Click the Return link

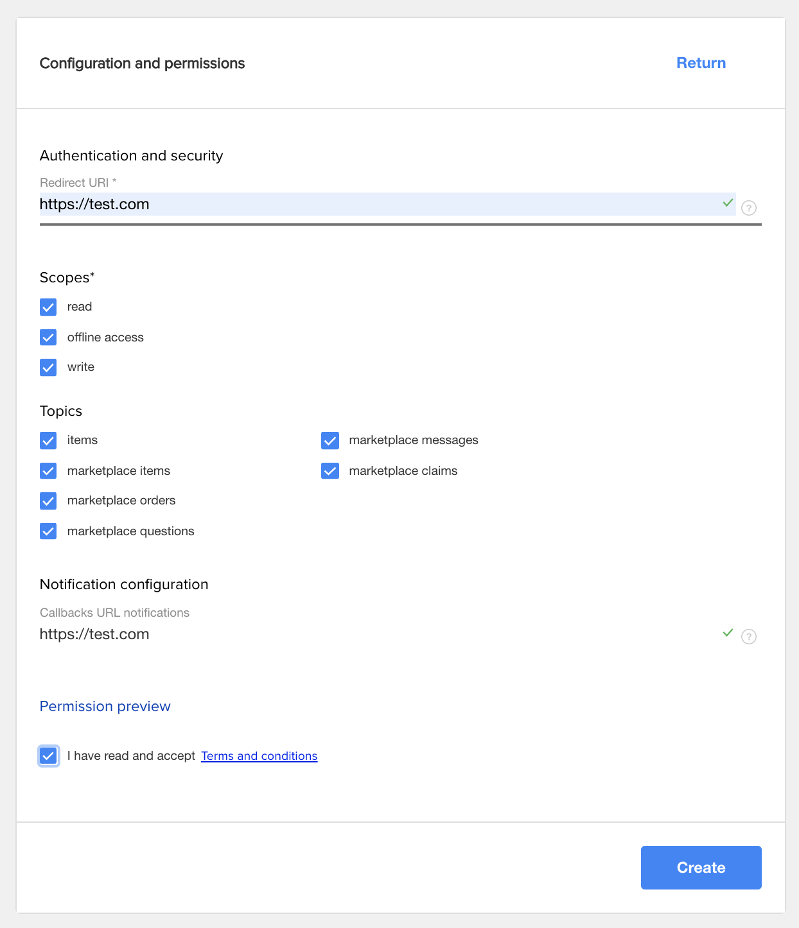coord(701,63)
